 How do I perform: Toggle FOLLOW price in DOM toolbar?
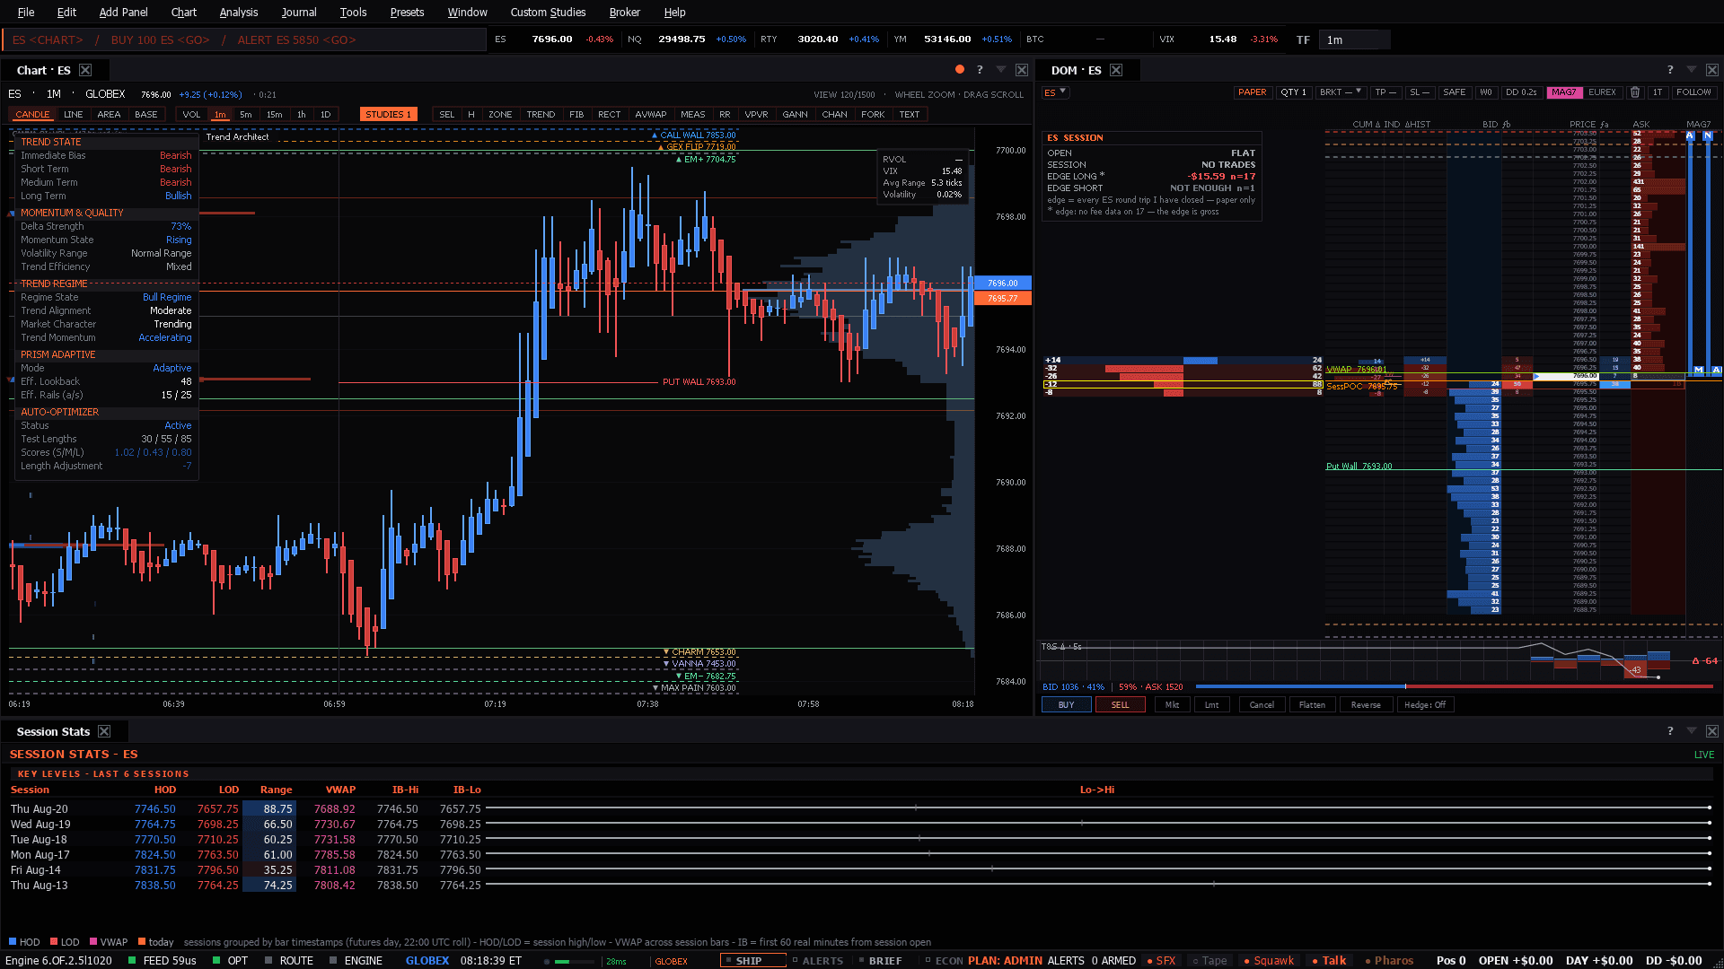tap(1693, 92)
